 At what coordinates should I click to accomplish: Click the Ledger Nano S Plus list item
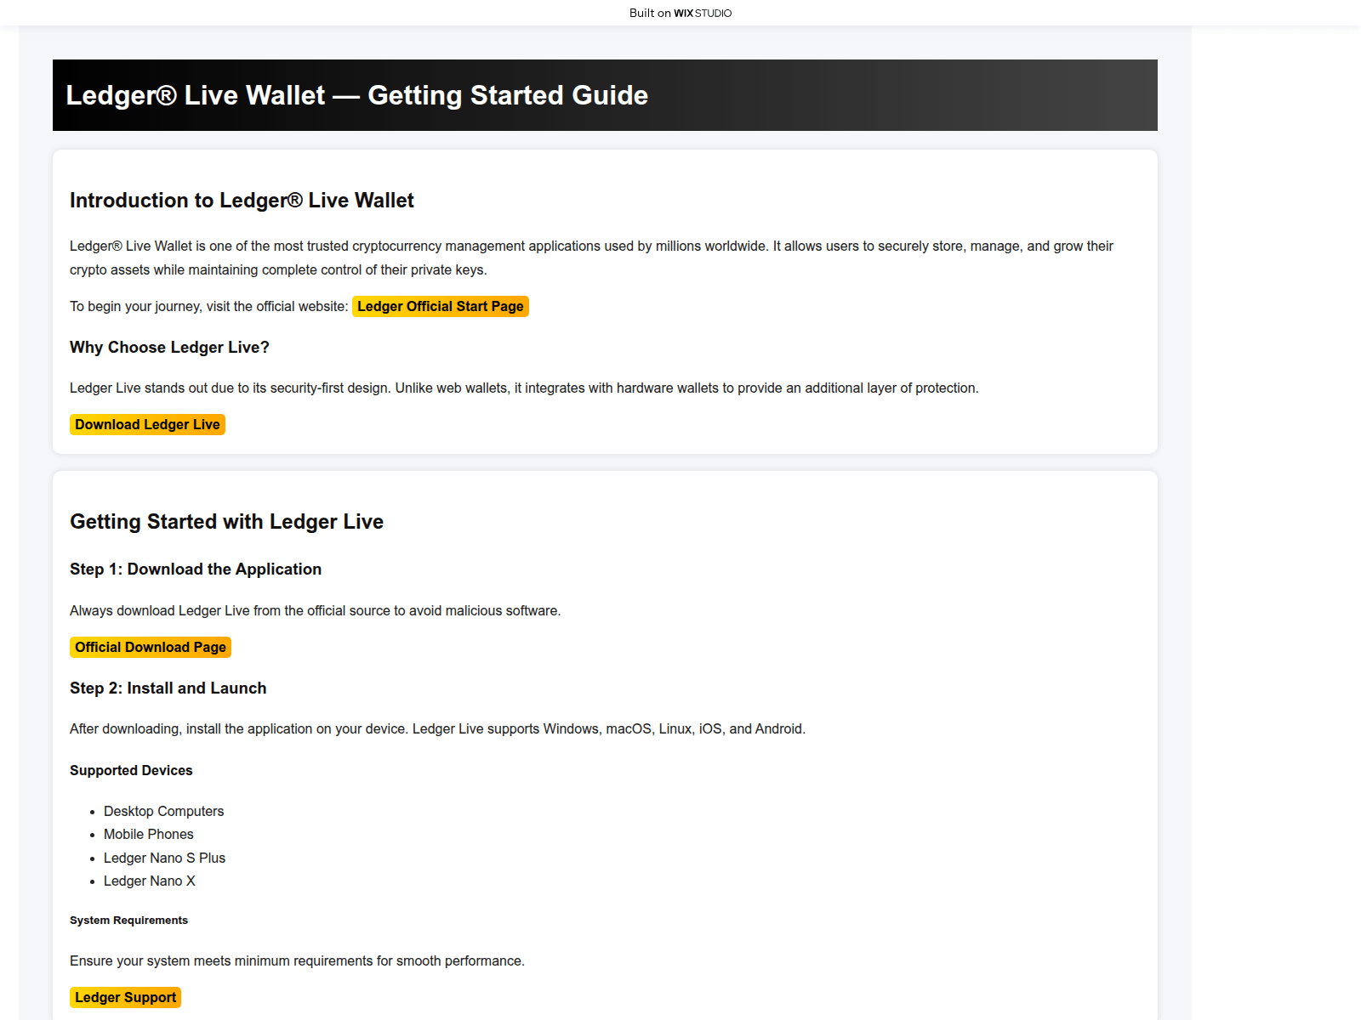[x=164, y=858]
